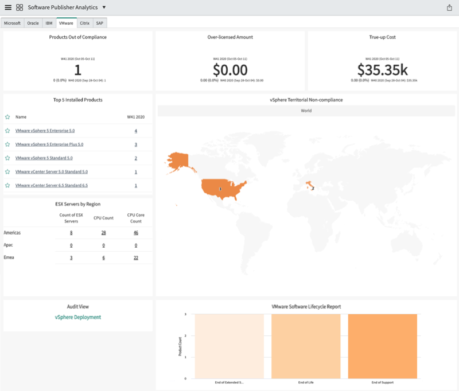The height and width of the screenshot is (391, 459).
Task: Click count 1 for vCenter Server 5.0 Standard
Action: tap(136, 172)
